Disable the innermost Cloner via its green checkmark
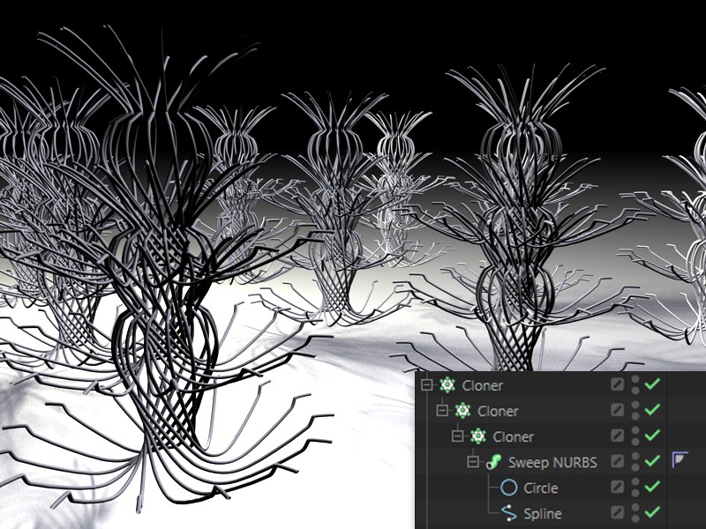Viewport: 706px width, 529px height. pyautogui.click(x=652, y=435)
